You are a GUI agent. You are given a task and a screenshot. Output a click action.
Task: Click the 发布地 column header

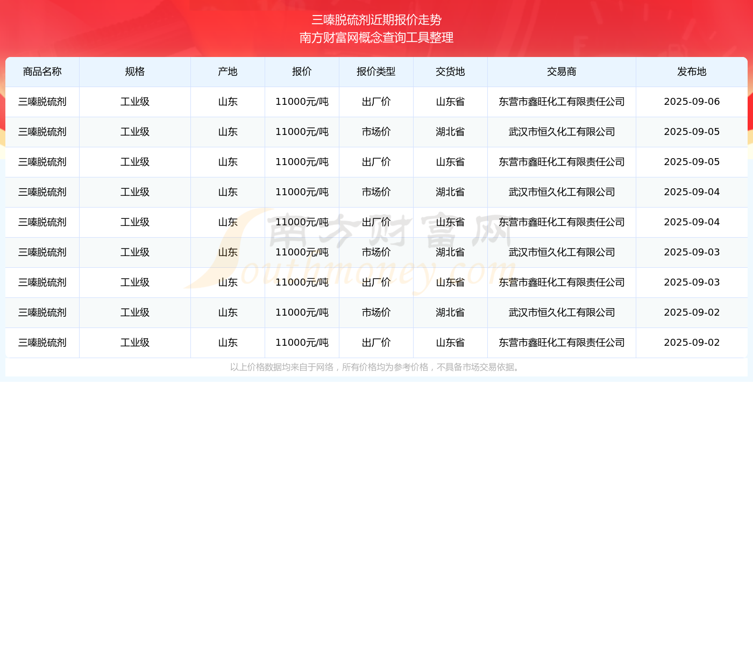(692, 72)
